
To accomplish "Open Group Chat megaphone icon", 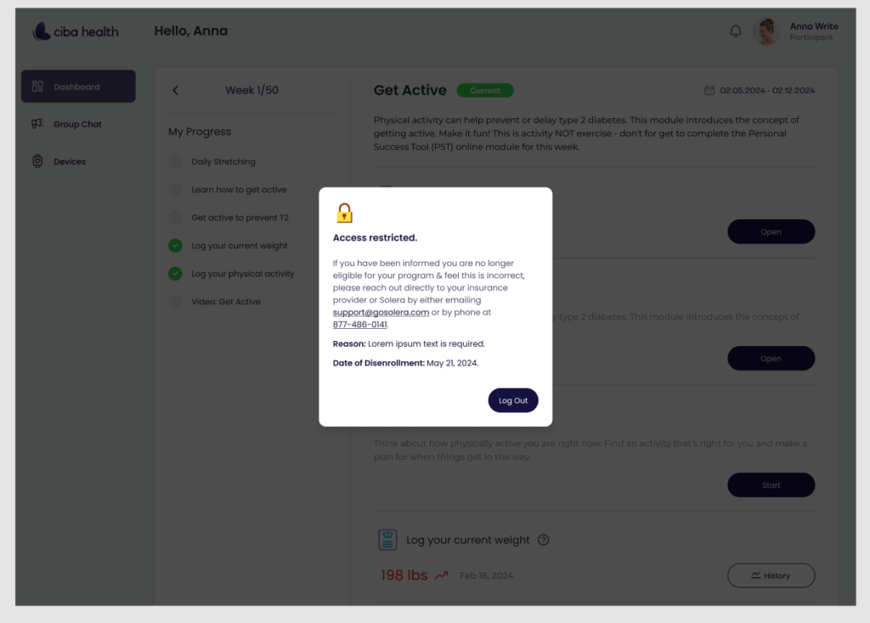I will [37, 124].
